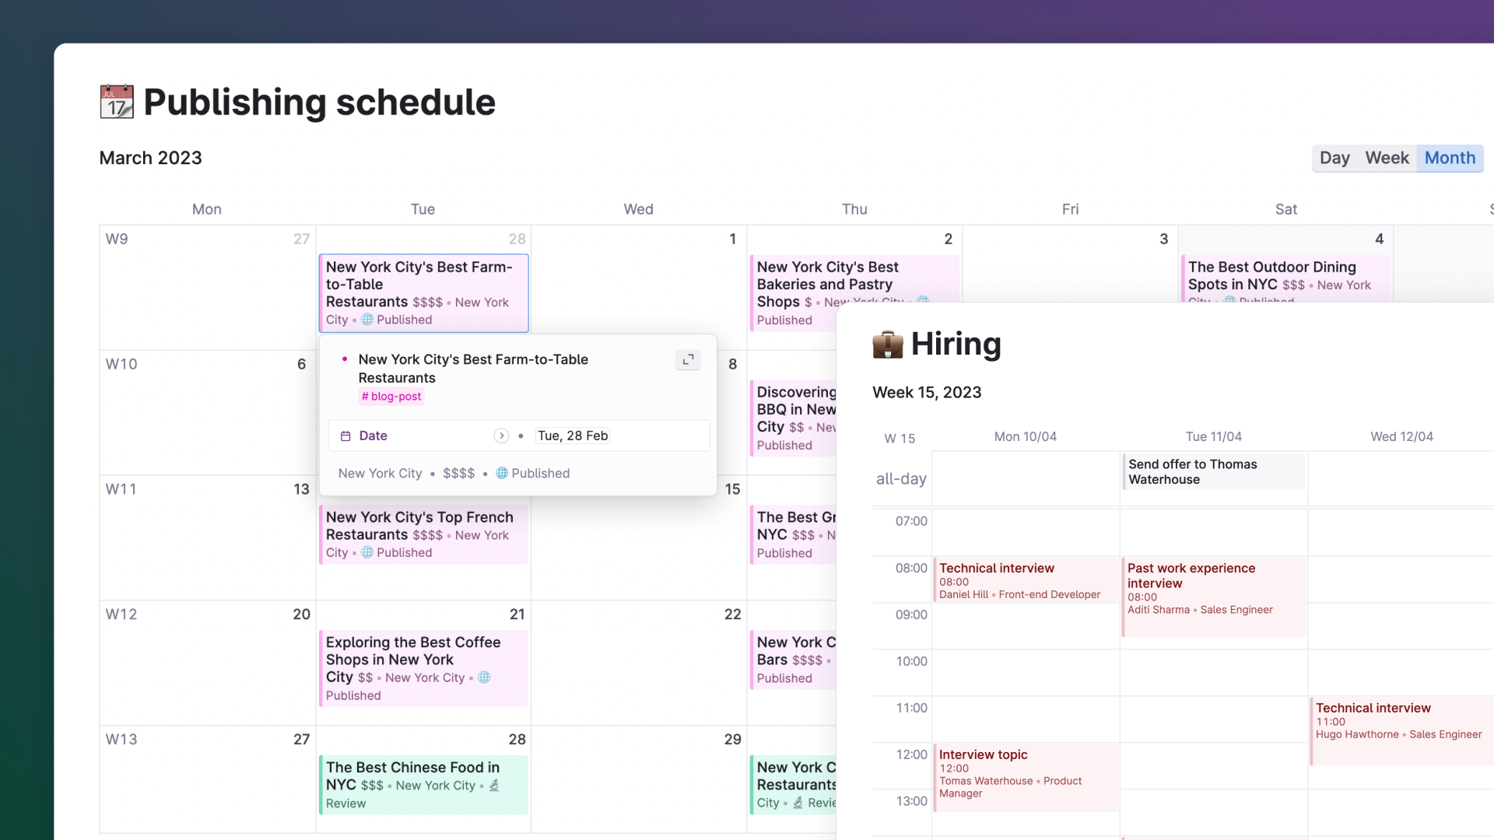Screen dimensions: 1494x840
Task: Click the W11 week number
Action: [121, 489]
